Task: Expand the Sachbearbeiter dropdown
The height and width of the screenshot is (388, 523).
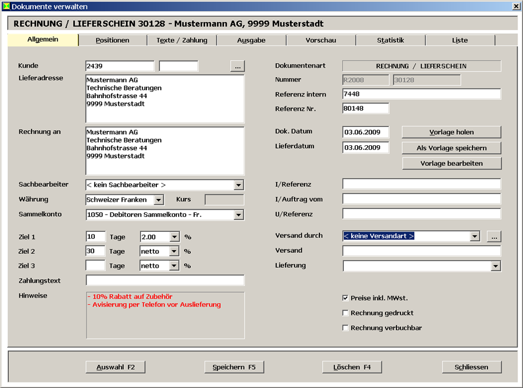Action: coord(238,185)
